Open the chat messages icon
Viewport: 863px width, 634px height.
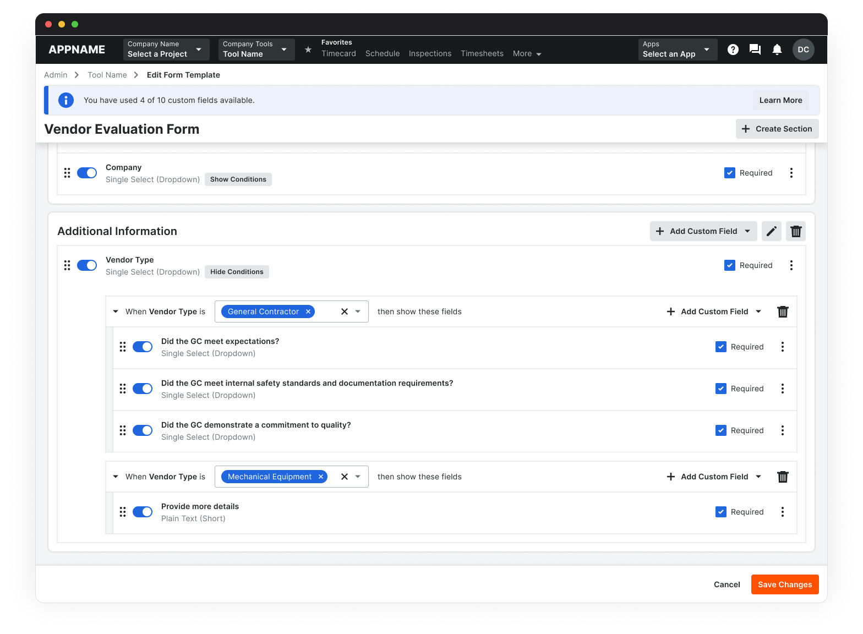[755, 50]
